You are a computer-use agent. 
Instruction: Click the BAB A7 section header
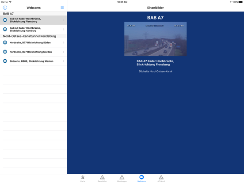click(34, 14)
